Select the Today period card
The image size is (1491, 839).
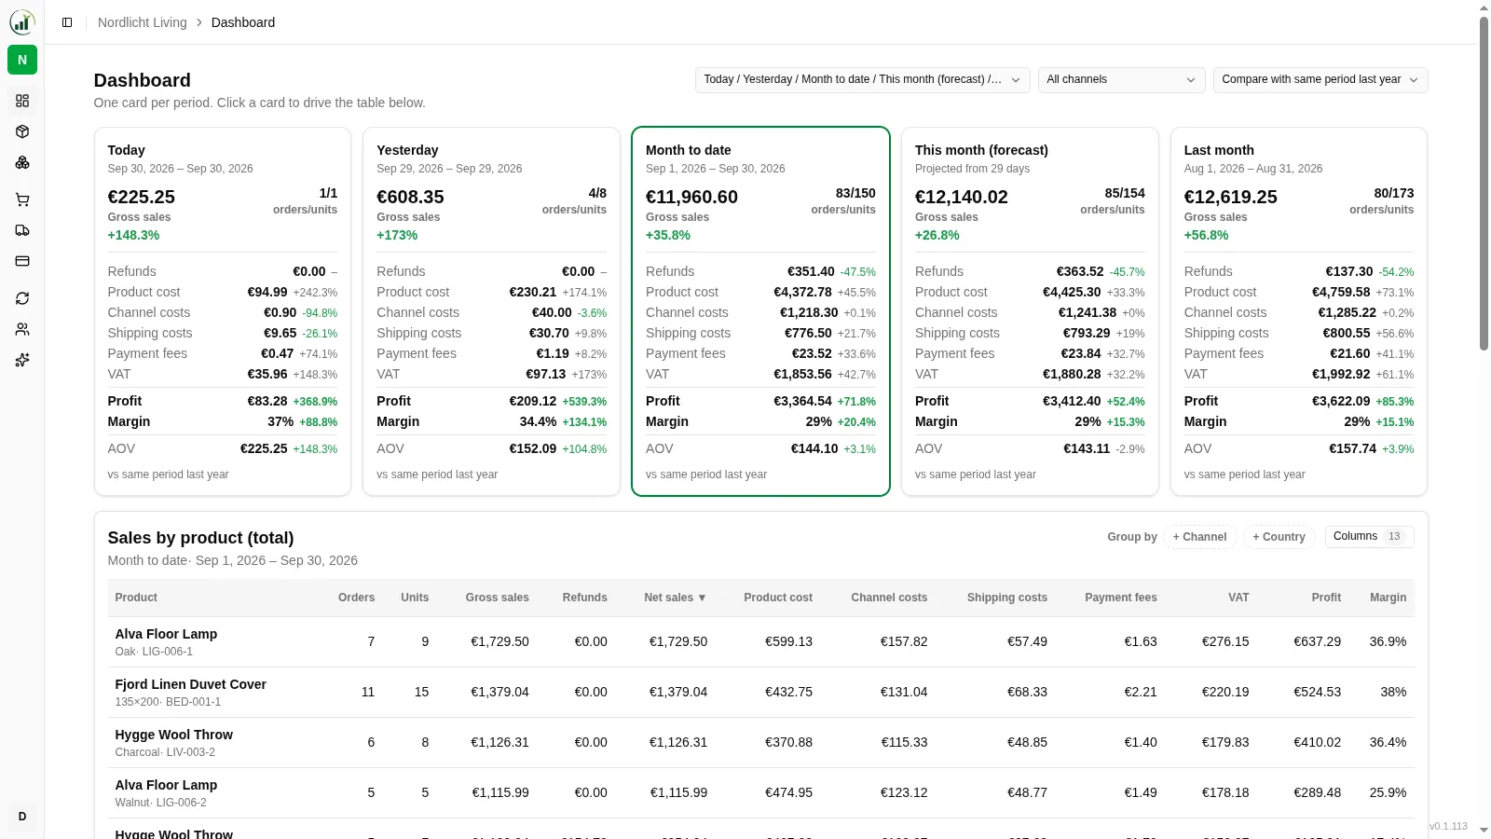(x=223, y=311)
